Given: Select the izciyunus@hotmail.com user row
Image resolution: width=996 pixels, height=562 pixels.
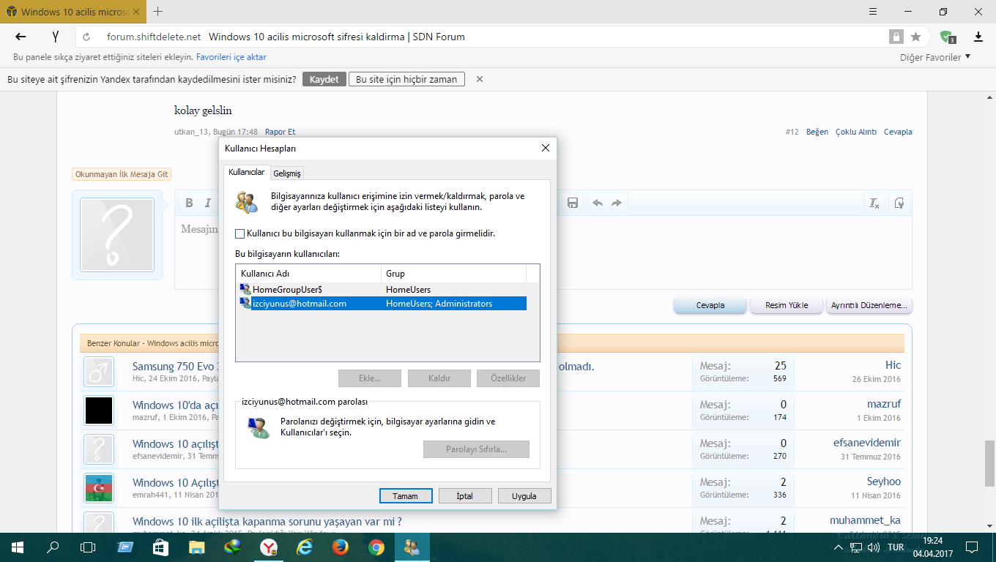Looking at the screenshot, I should point(382,303).
